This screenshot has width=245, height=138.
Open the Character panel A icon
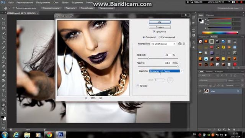(x=194, y=42)
